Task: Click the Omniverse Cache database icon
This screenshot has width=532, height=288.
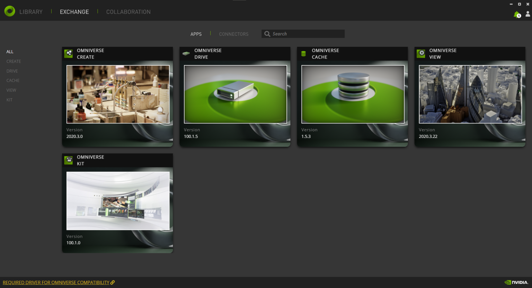Action: pyautogui.click(x=303, y=54)
